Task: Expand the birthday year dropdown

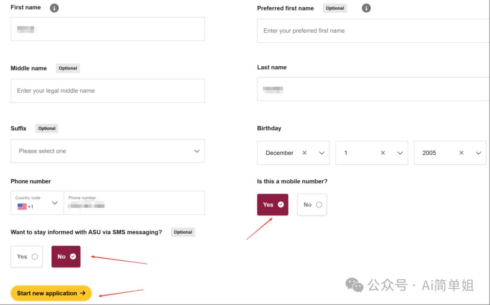Action: point(478,153)
